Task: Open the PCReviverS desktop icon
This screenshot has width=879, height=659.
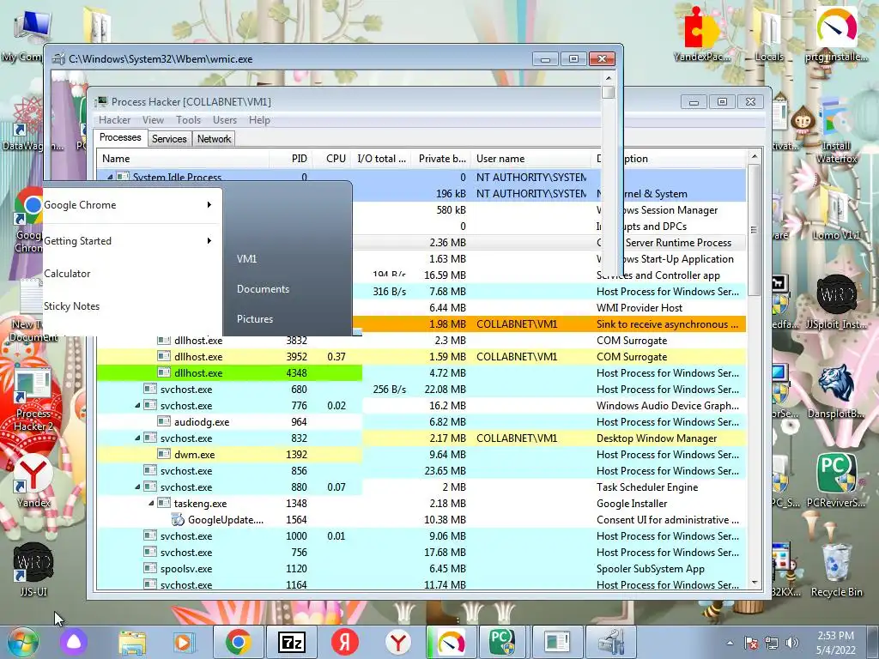Action: pyautogui.click(x=836, y=481)
